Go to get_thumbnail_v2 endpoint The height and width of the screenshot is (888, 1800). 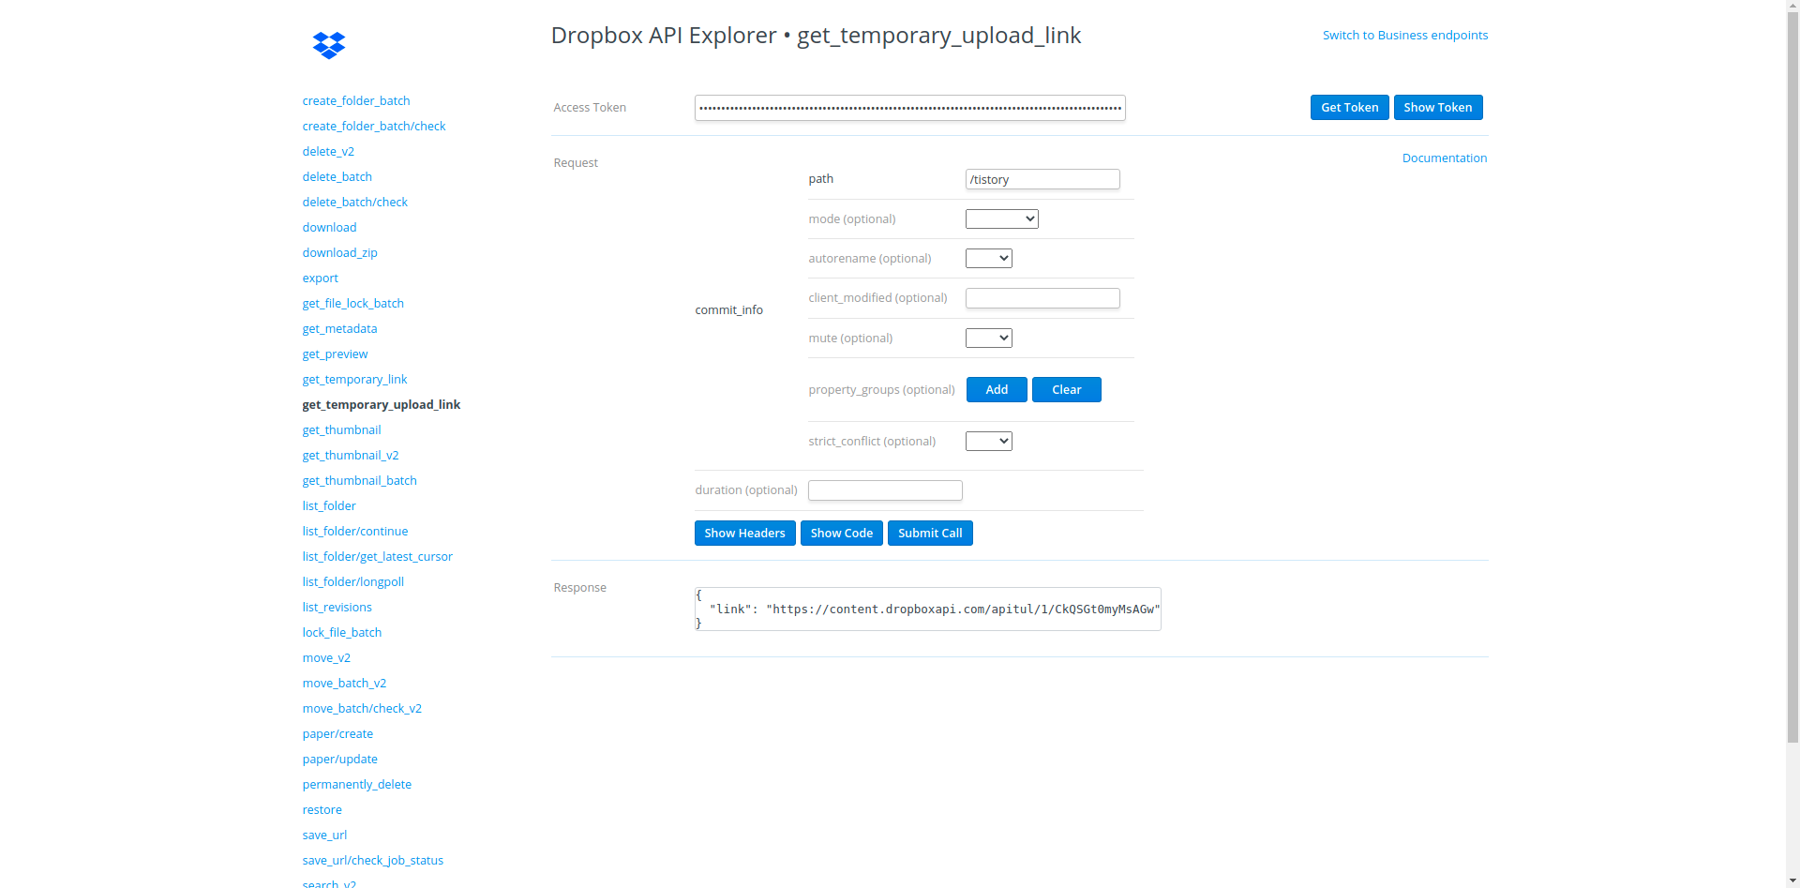pos(350,455)
